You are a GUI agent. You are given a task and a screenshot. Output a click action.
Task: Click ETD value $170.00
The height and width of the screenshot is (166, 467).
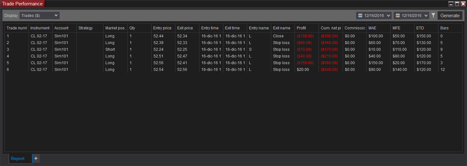[426, 63]
